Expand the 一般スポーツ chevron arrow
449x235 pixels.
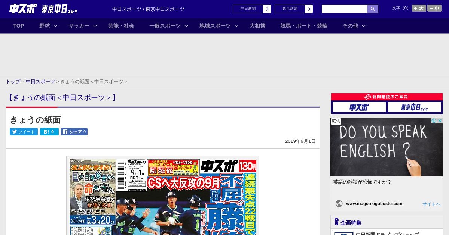[x=186, y=26]
